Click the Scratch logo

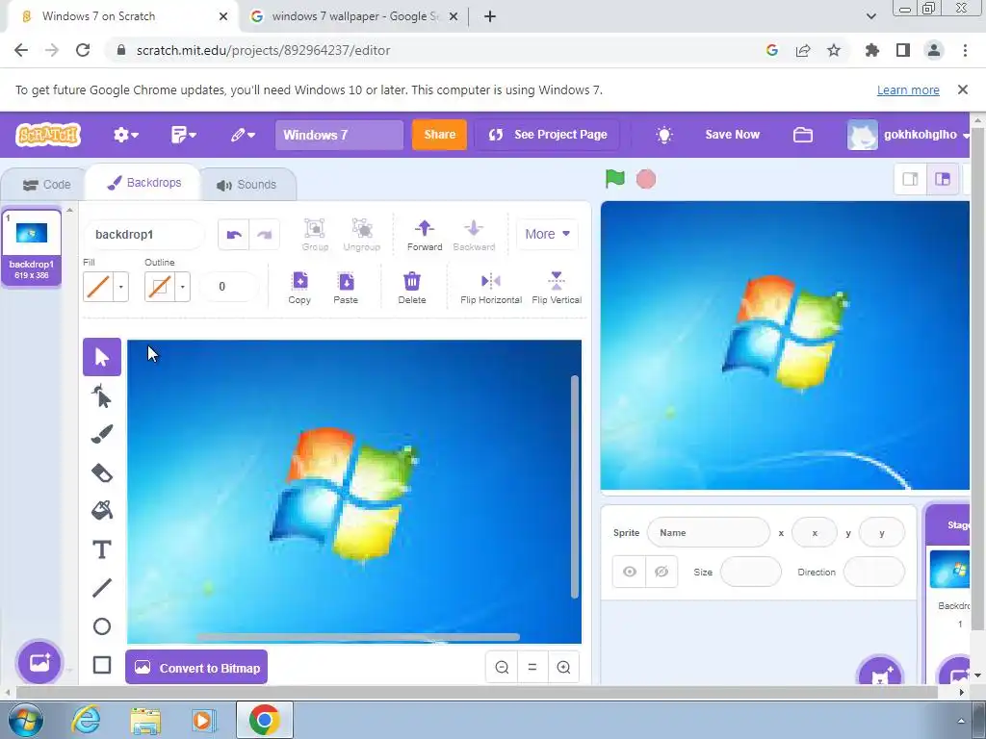coord(48,135)
